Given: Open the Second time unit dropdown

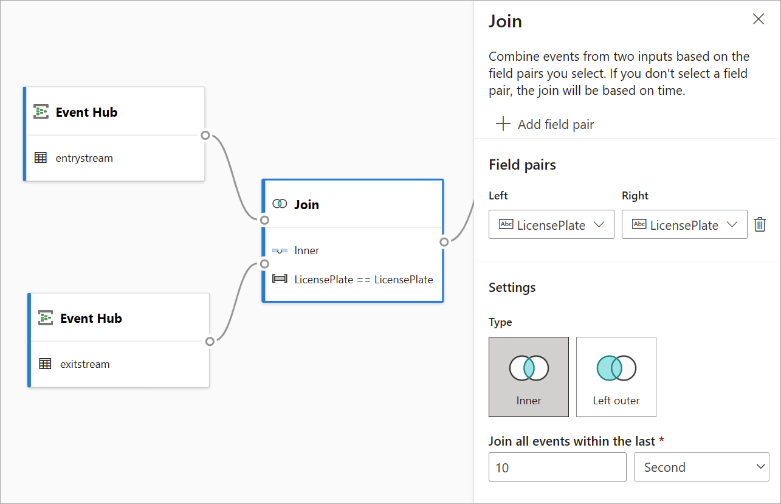Looking at the screenshot, I should point(760,466).
